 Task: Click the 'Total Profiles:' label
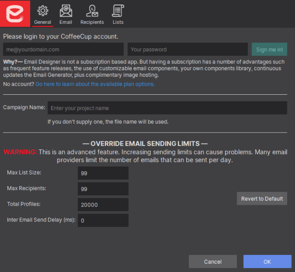[24, 204]
